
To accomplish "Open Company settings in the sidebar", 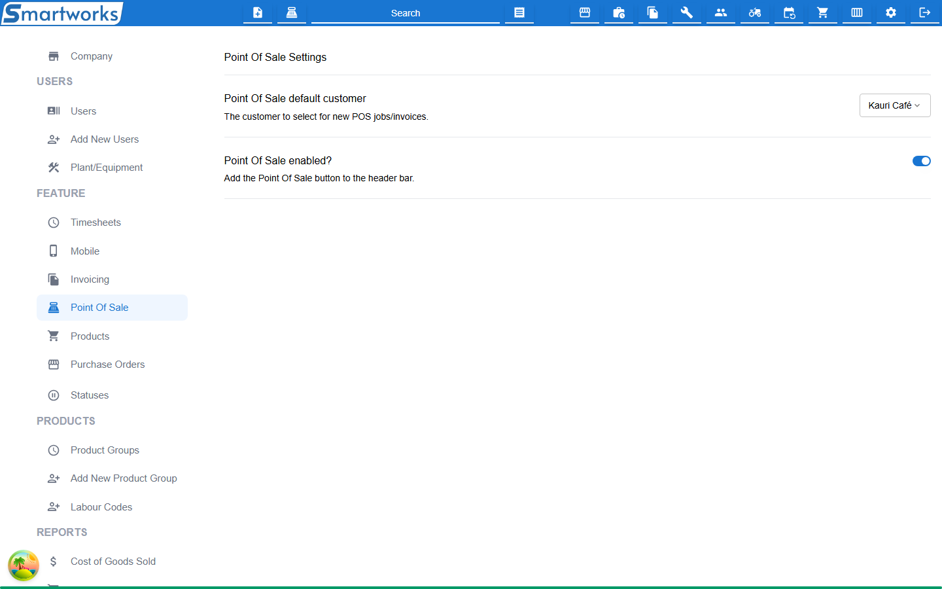I will (x=112, y=56).
